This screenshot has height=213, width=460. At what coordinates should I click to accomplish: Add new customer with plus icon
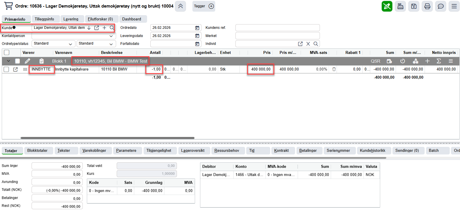coord(104,28)
